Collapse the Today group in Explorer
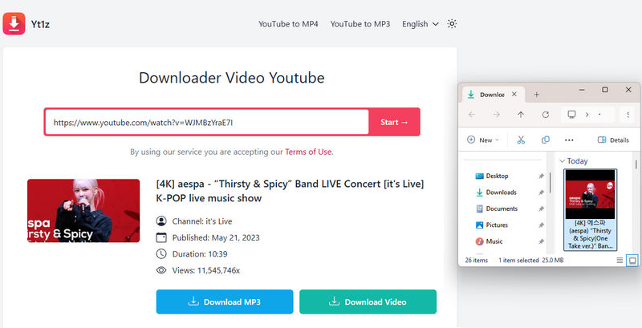642x328 pixels. pyautogui.click(x=562, y=161)
